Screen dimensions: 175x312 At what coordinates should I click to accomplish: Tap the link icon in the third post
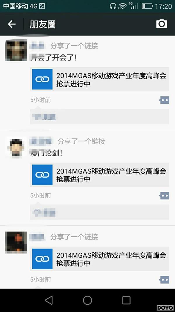[x=42, y=259]
